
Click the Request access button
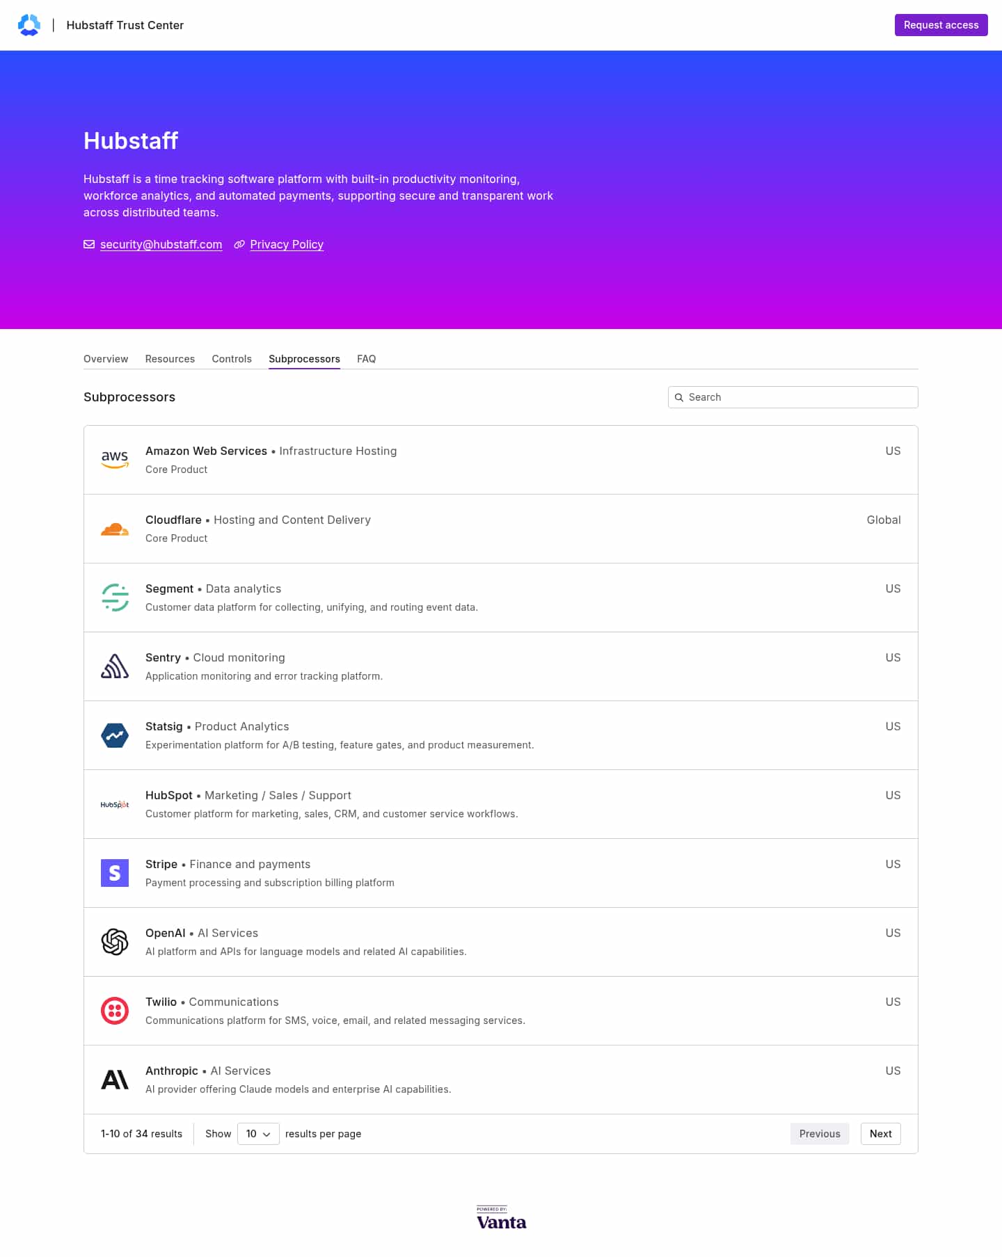941,25
